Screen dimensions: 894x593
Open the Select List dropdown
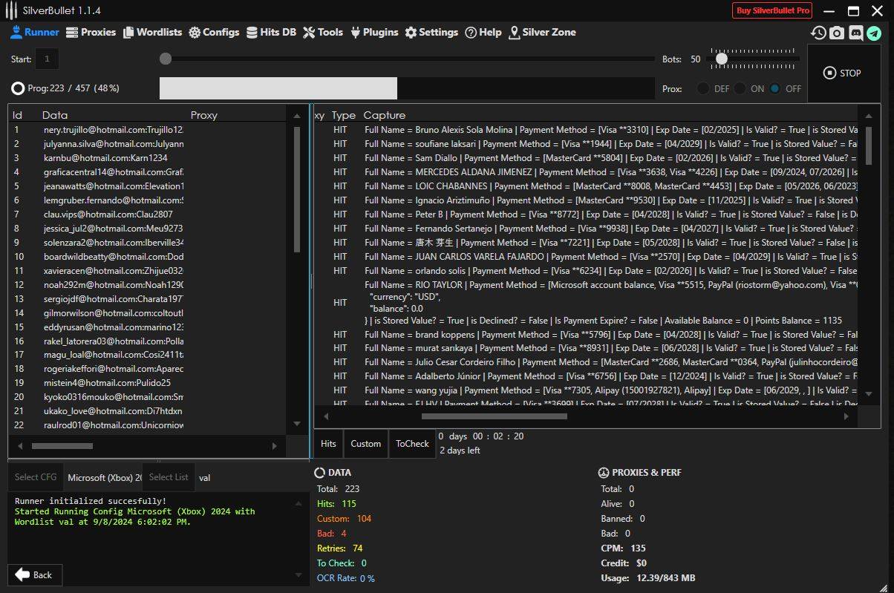pos(168,477)
